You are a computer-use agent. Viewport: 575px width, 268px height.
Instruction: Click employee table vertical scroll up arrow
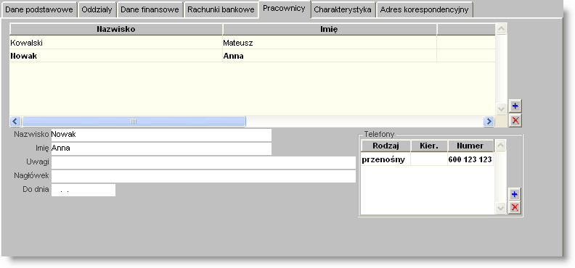point(501,29)
